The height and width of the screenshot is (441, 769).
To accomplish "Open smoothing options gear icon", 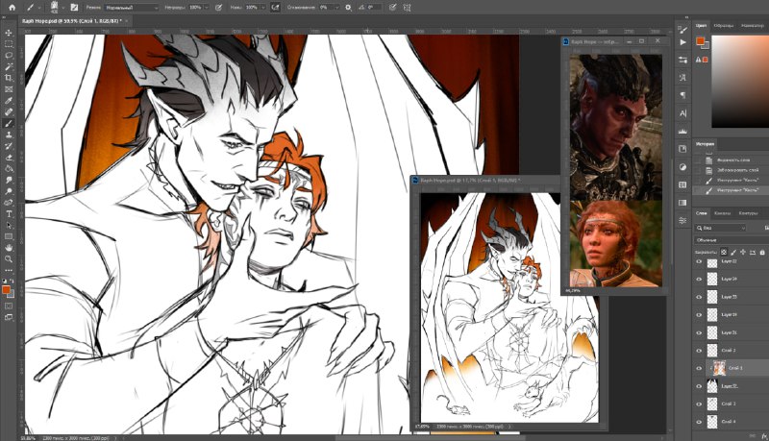I will (x=348, y=8).
